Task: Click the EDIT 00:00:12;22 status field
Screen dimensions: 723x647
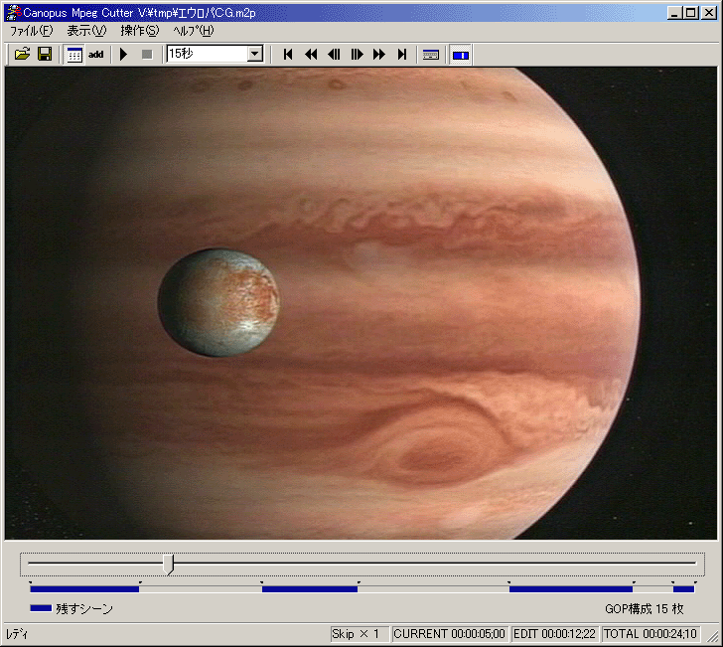Action: click(555, 634)
